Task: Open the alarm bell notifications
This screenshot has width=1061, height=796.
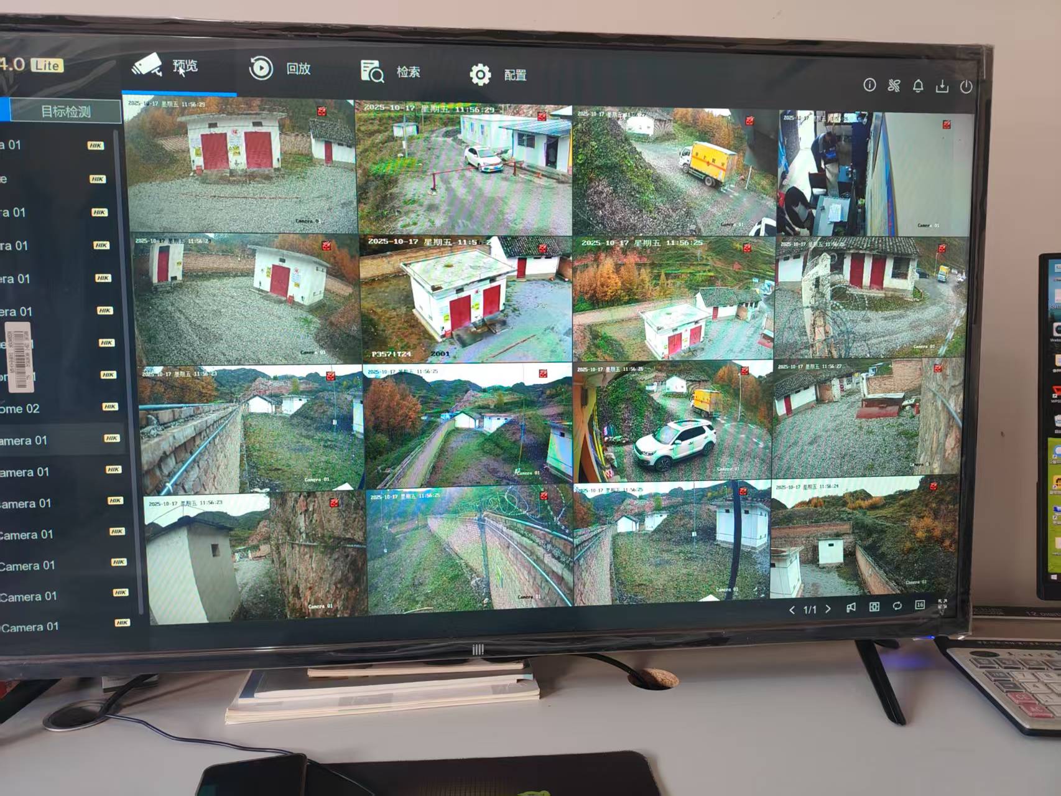Action: (x=918, y=86)
